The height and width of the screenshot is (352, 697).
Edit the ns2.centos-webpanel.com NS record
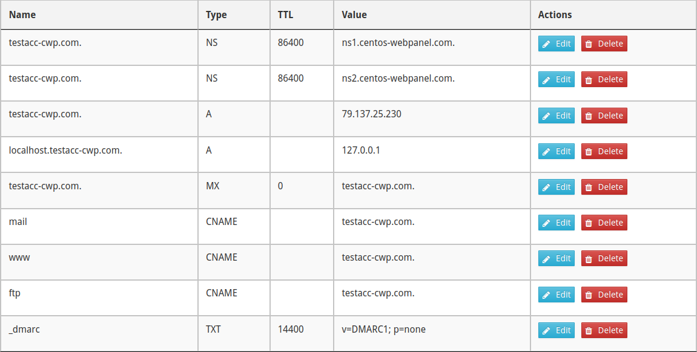556,80
